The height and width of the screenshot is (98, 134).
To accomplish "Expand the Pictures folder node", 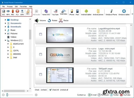I will [x=5, y=33].
